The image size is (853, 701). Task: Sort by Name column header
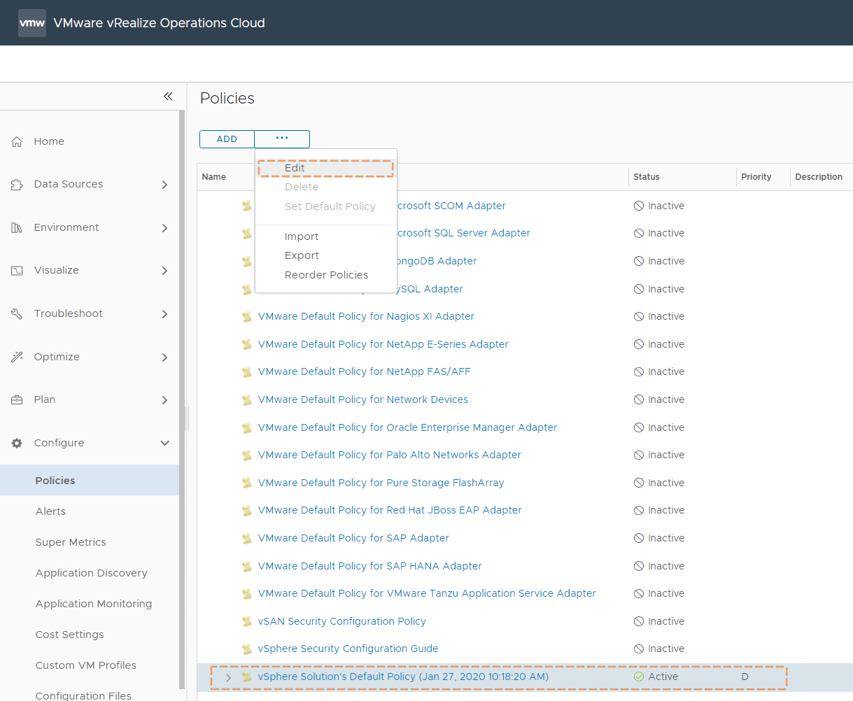click(x=214, y=177)
